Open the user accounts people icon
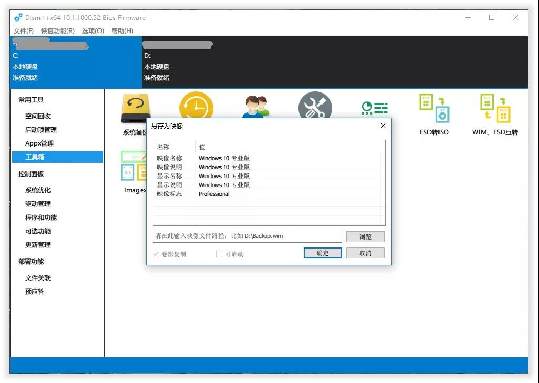Screen dimensions: 539x383 [x=256, y=106]
